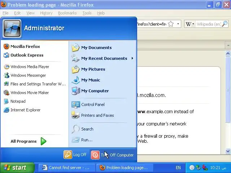The width and height of the screenshot is (231, 173).
Task: Open the address bar history dropdown
Action: point(178,24)
